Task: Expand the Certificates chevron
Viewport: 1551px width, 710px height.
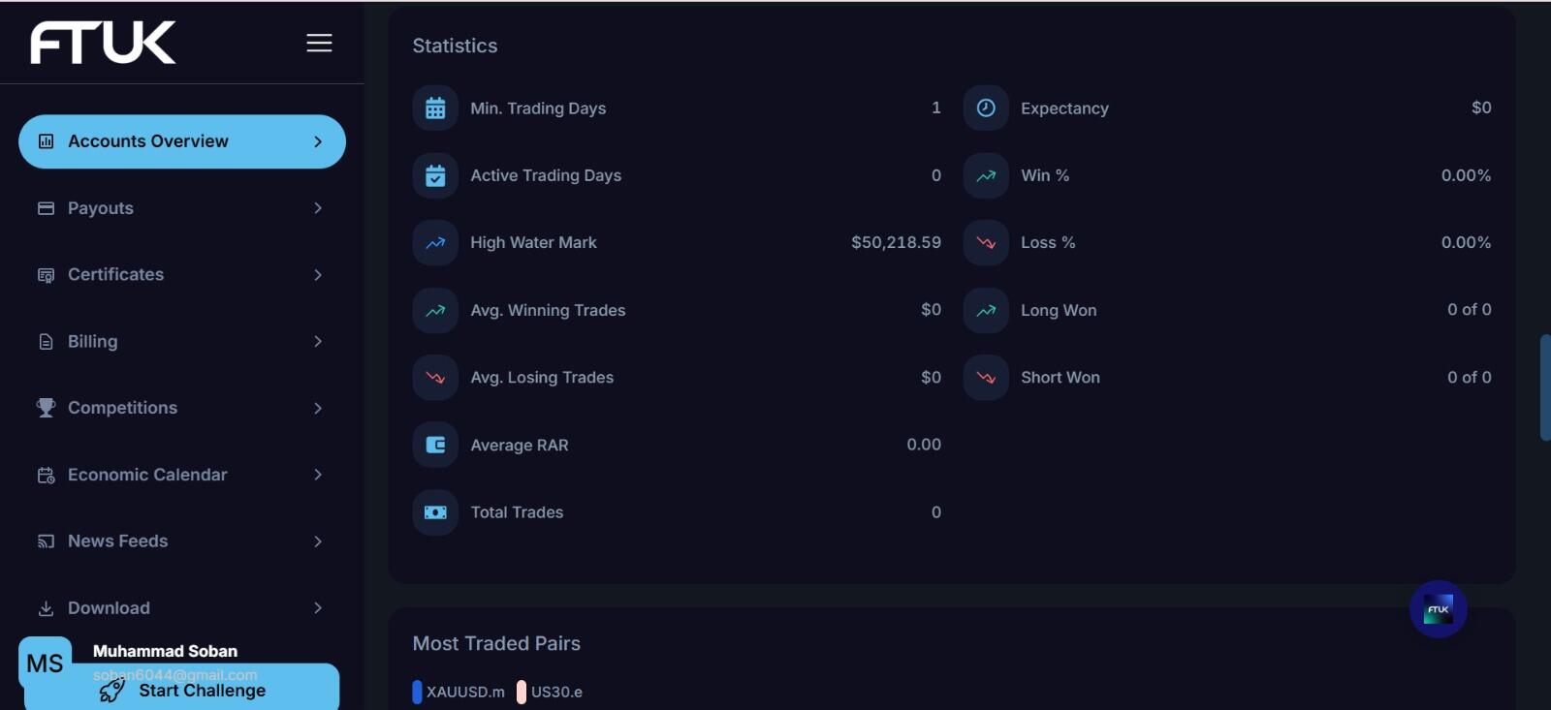Action: (318, 275)
